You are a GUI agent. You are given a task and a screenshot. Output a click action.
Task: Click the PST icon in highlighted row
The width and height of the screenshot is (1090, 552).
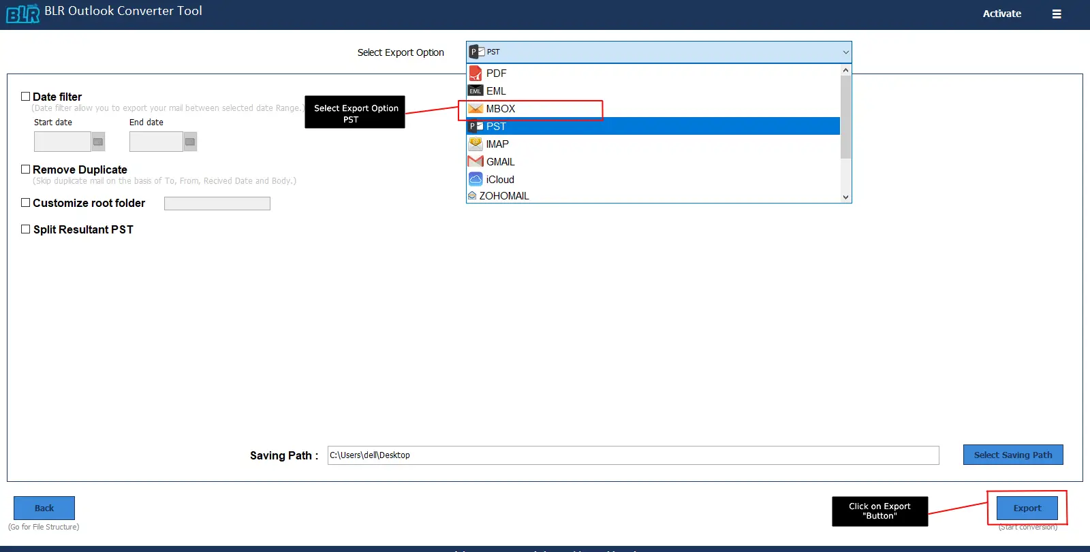tap(476, 126)
